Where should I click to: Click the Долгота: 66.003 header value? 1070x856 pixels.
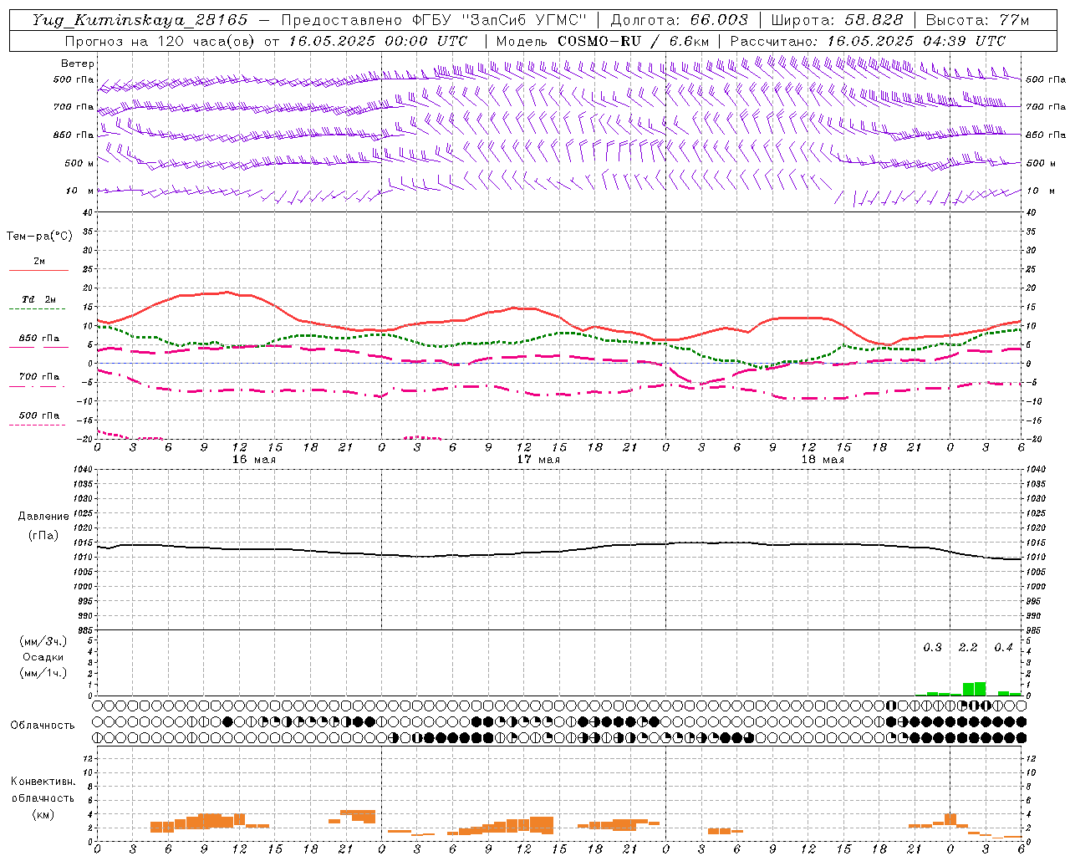(680, 20)
